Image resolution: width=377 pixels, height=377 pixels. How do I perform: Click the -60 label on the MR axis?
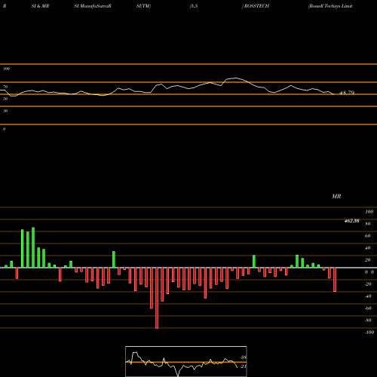tap(368, 308)
